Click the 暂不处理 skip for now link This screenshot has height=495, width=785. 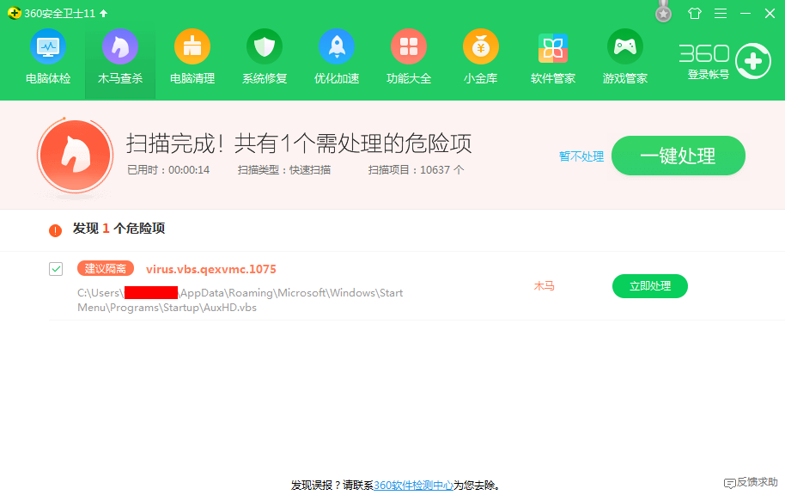(581, 156)
